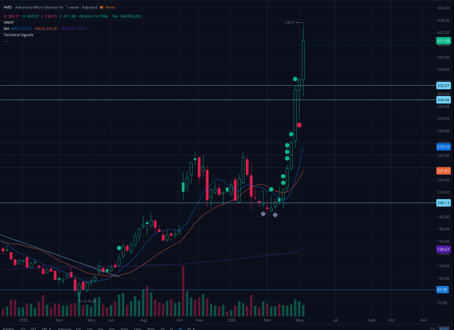Click the 76.48 low price annotation
Screen dimensions: 454x330
pyautogui.click(x=91, y=301)
